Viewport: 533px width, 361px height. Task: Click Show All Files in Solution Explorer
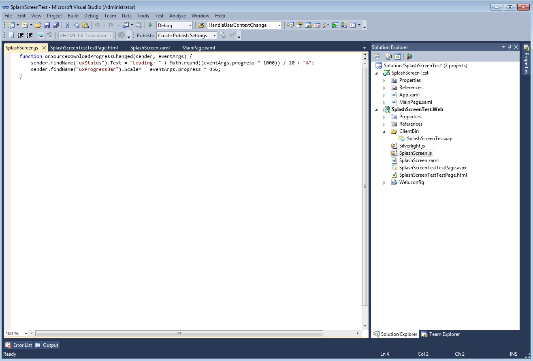388,57
